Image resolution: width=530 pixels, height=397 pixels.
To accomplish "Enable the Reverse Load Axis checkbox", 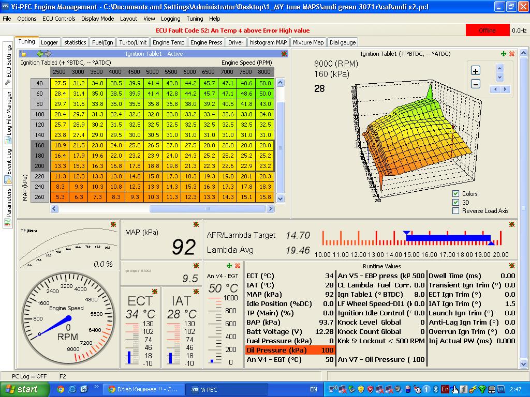I will pyautogui.click(x=456, y=210).
